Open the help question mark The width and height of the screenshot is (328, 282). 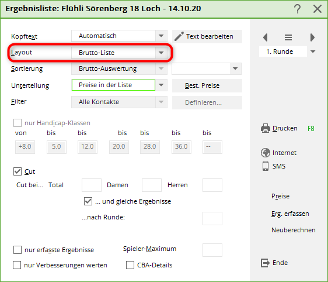pos(297,9)
